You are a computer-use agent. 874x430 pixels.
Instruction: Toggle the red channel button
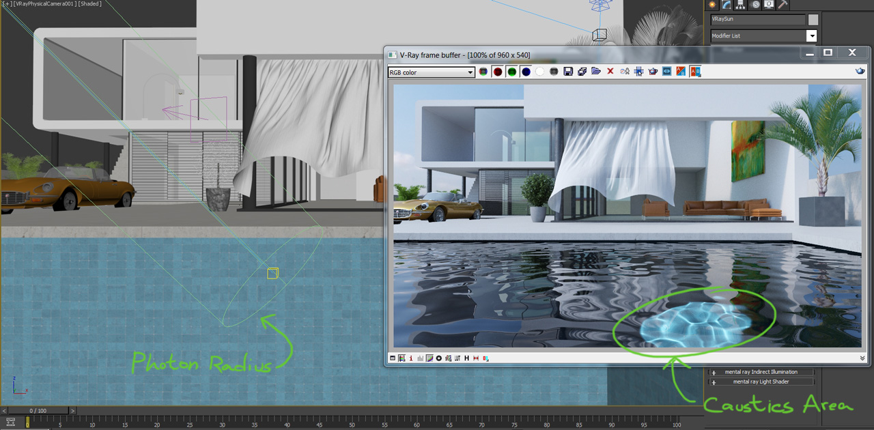498,72
